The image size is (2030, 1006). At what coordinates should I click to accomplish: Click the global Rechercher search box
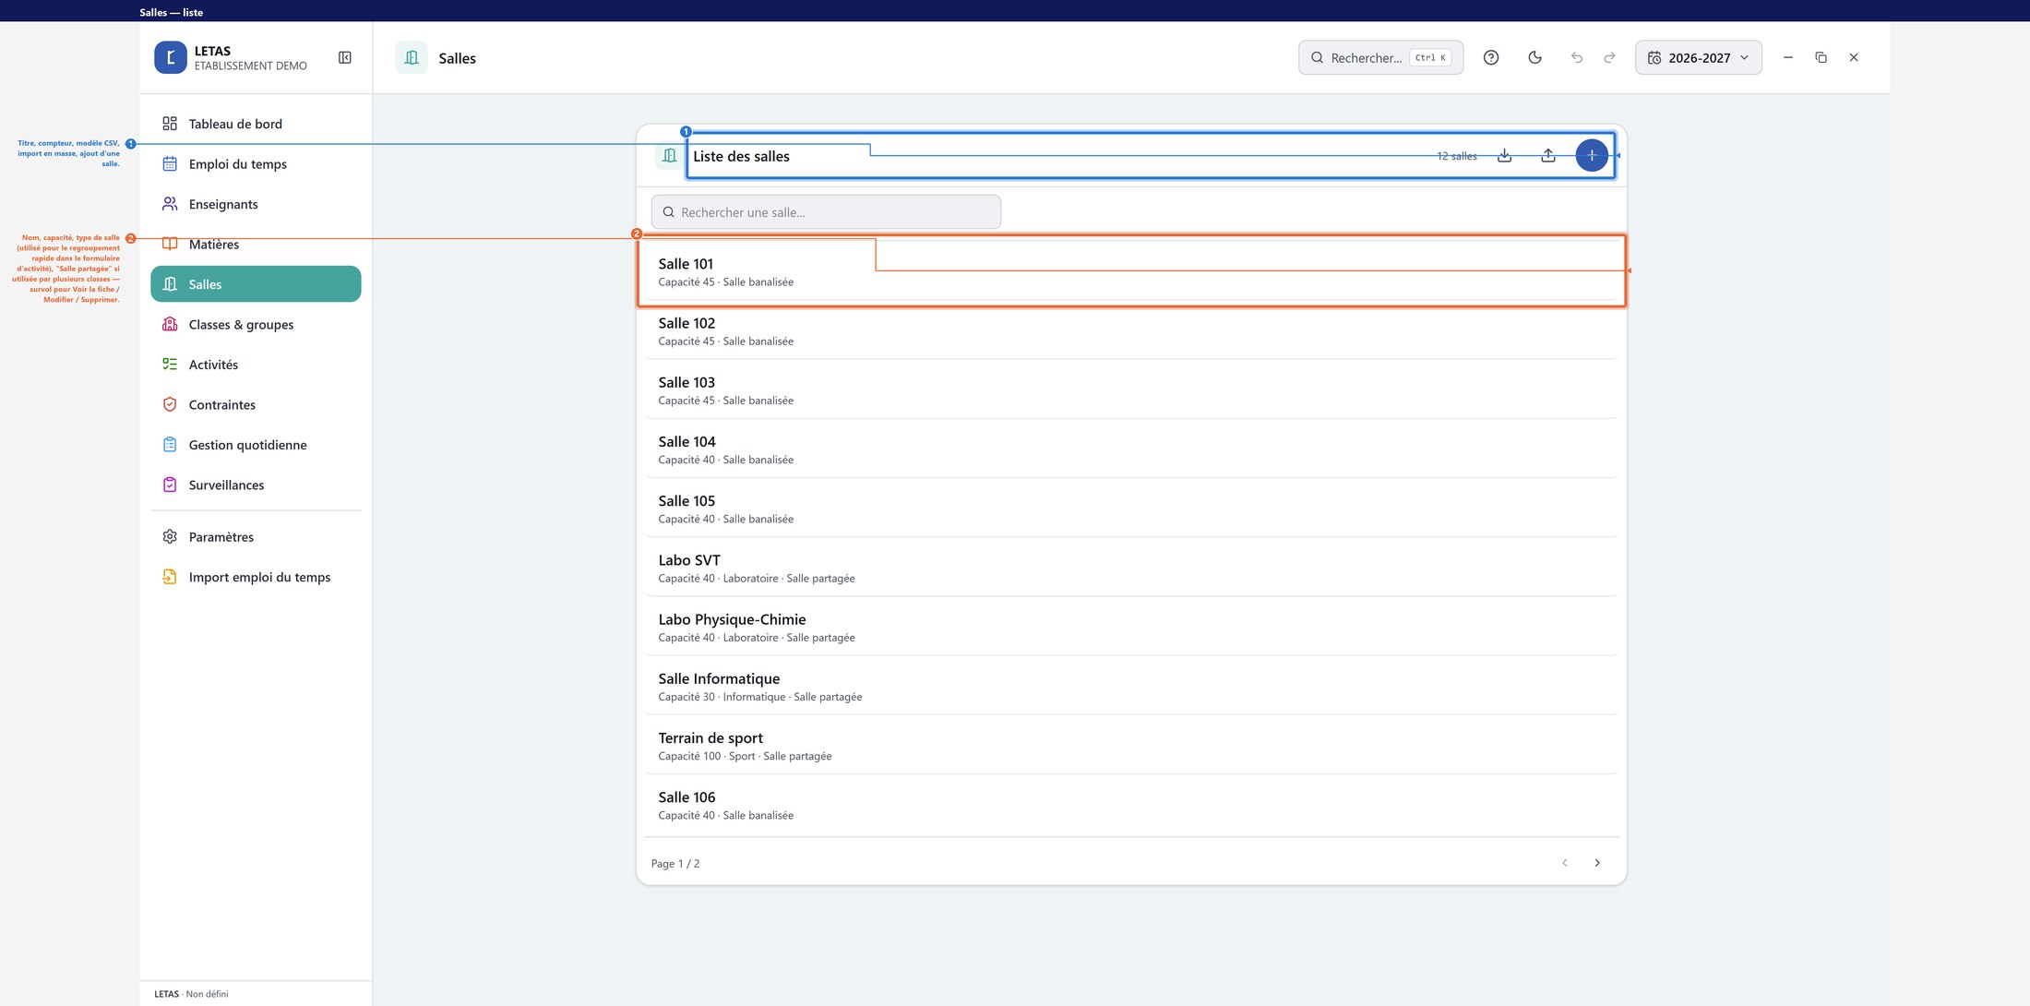(x=1380, y=57)
